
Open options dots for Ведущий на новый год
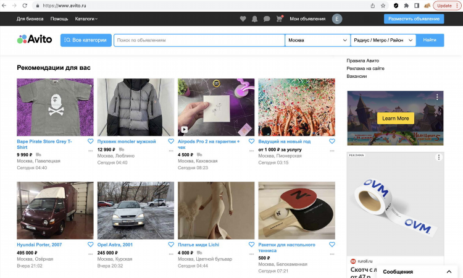(x=332, y=151)
